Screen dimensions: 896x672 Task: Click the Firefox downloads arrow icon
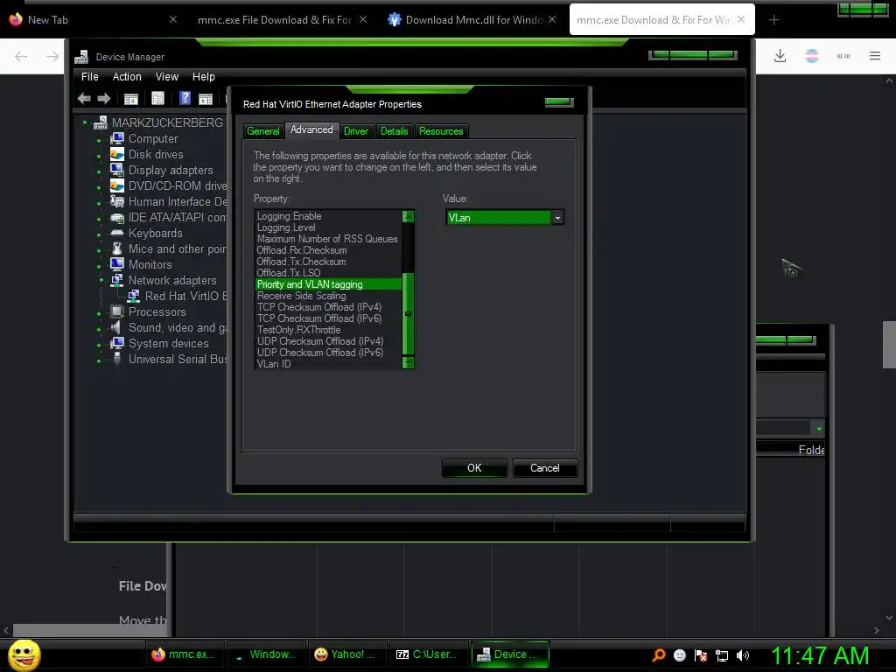point(780,55)
